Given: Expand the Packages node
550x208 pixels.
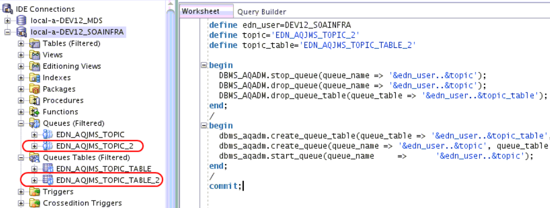Looking at the screenshot, I should coord(21,89).
